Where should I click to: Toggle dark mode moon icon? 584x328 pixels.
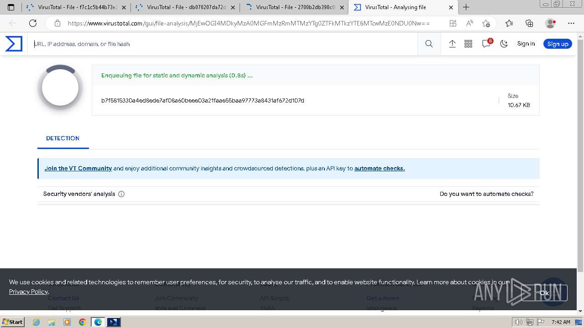pyautogui.click(x=504, y=44)
